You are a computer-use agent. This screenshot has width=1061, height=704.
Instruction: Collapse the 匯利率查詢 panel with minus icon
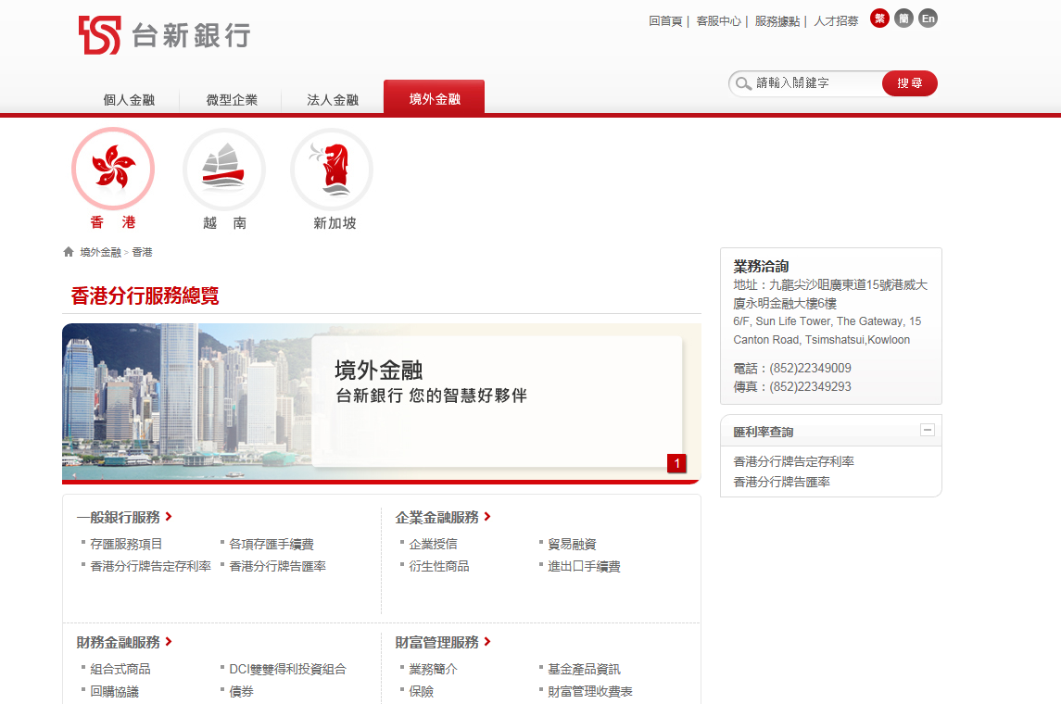928,430
